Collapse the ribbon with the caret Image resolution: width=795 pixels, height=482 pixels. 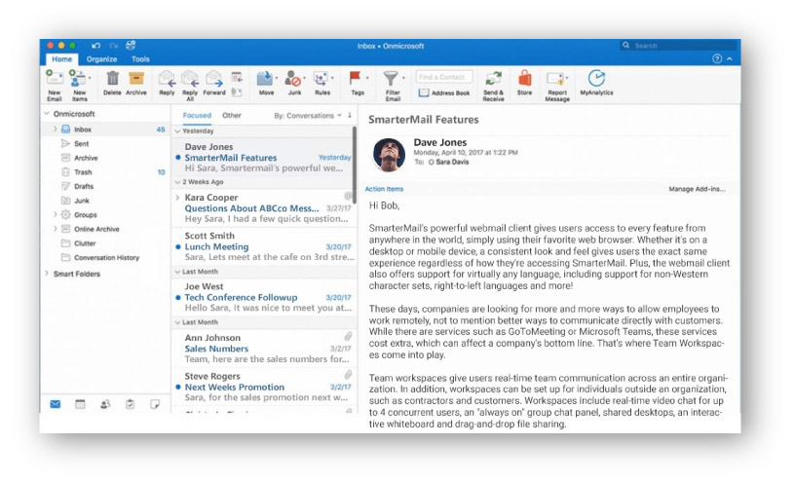[x=730, y=58]
